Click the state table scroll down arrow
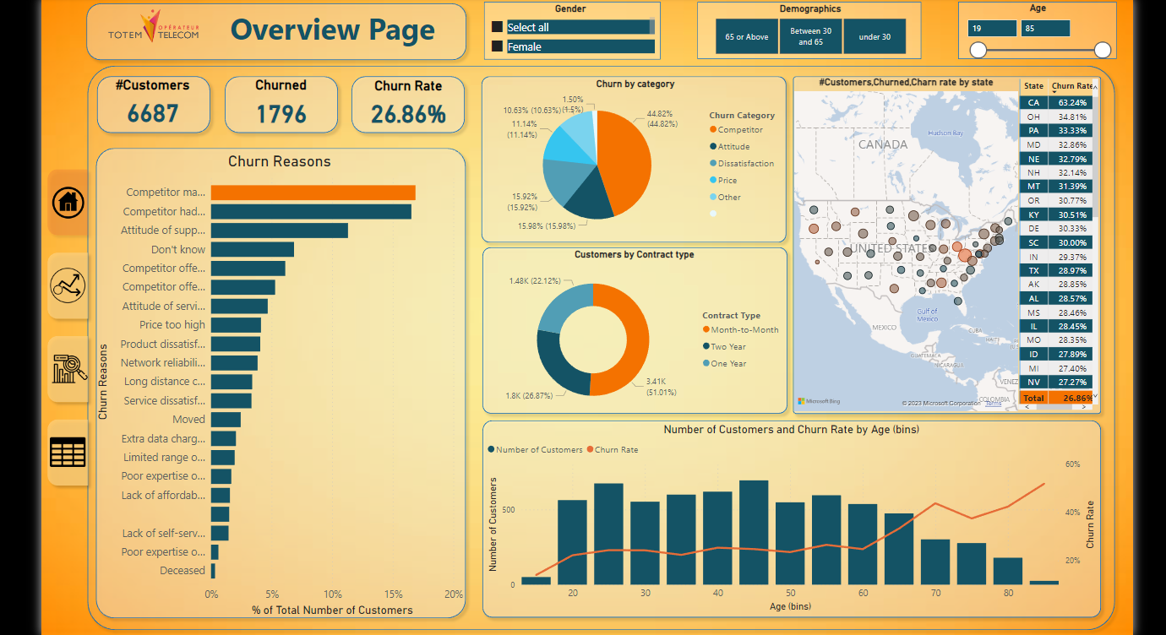The height and width of the screenshot is (635, 1166). (x=1096, y=396)
